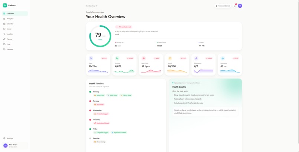Open the Insights page
Viewport: 299px width, 152px height.
[15, 34]
